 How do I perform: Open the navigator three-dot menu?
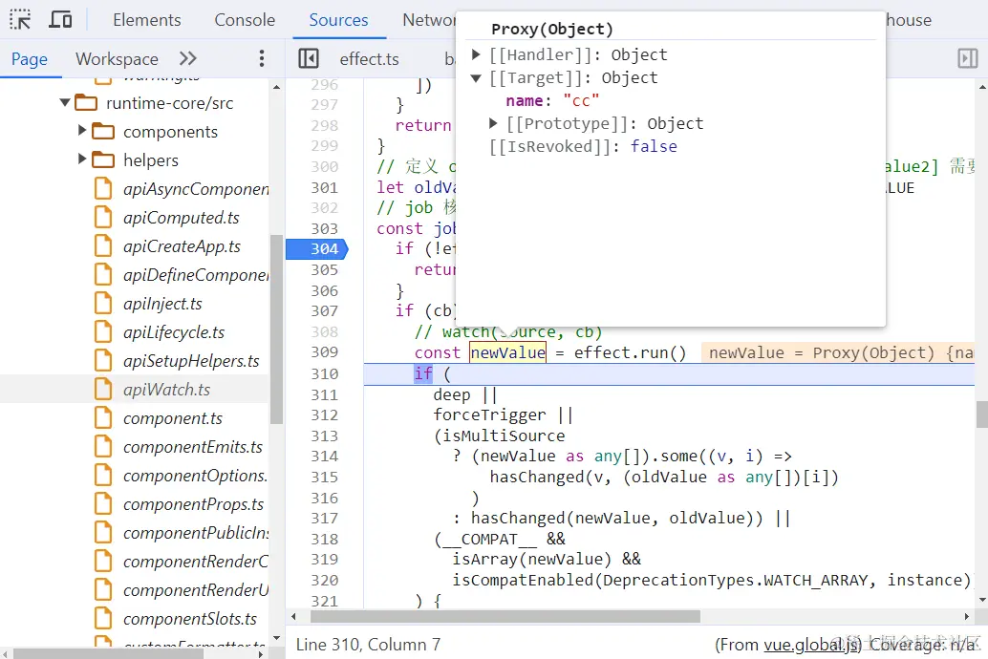[262, 58]
